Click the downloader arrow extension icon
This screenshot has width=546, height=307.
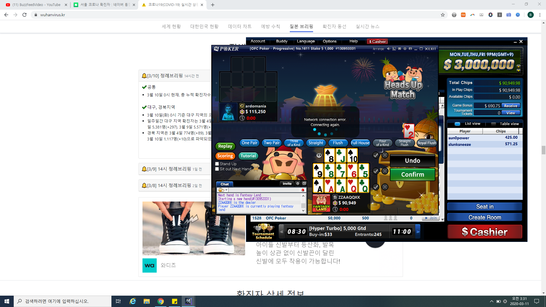click(x=491, y=15)
